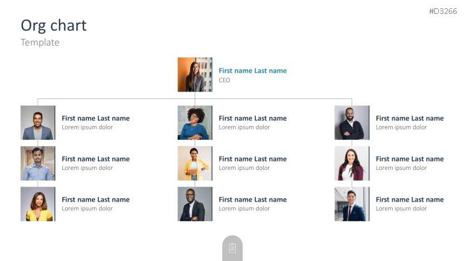465x261 pixels.
Task: Select name beside man in navy suit
Action: [409, 199]
